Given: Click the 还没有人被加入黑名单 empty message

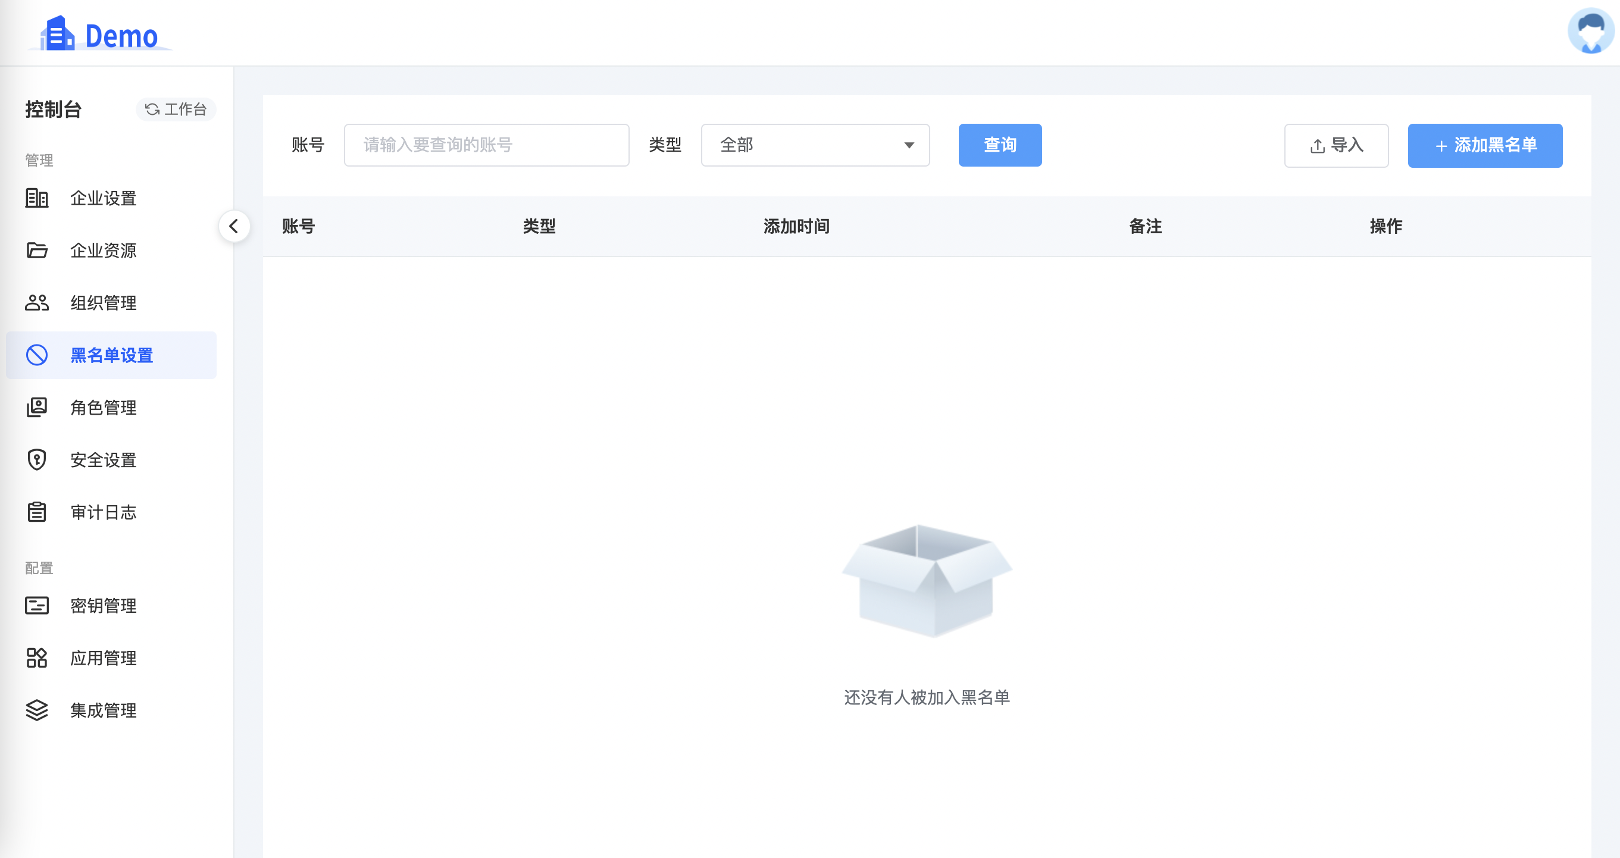Looking at the screenshot, I should 927,697.
